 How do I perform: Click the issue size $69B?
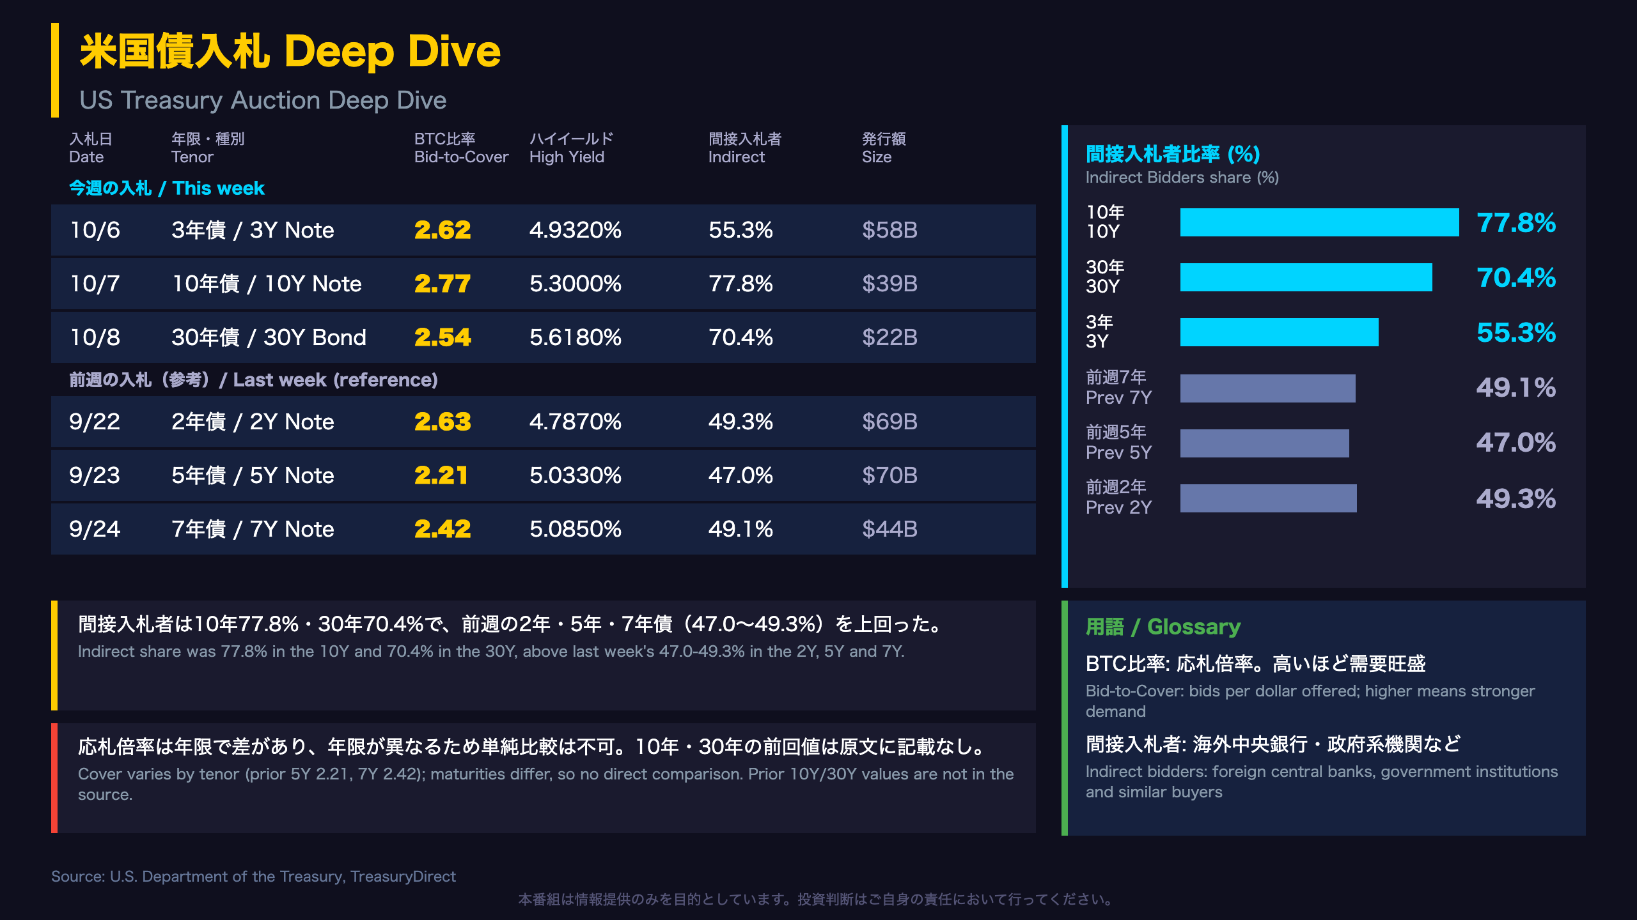tap(889, 422)
